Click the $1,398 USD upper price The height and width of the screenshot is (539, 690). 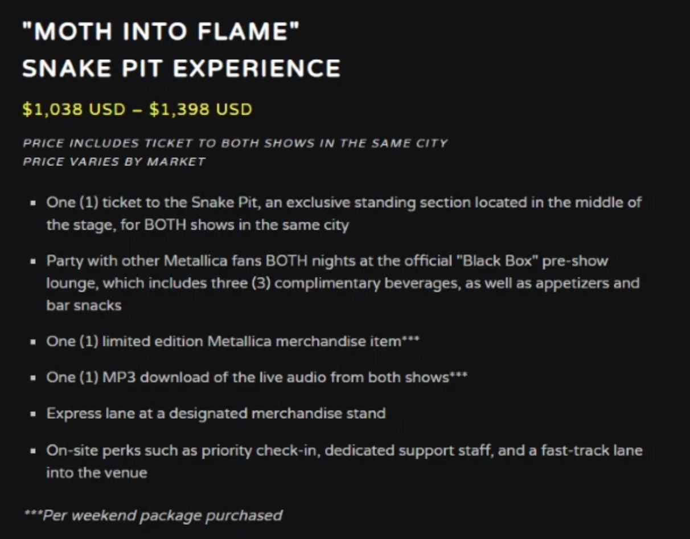point(200,109)
